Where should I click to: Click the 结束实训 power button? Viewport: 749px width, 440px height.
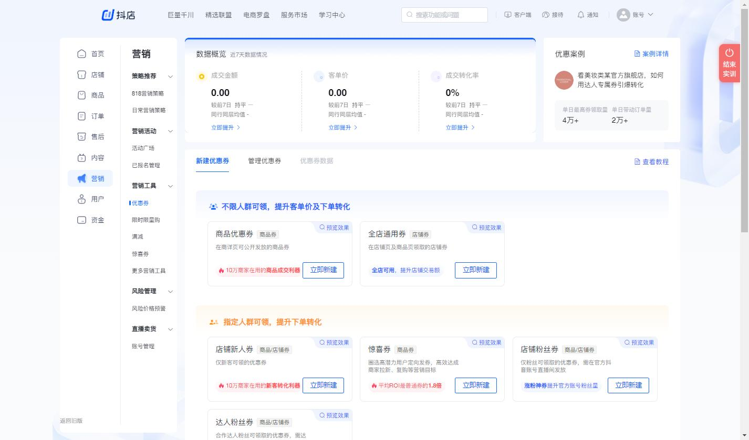pos(729,63)
